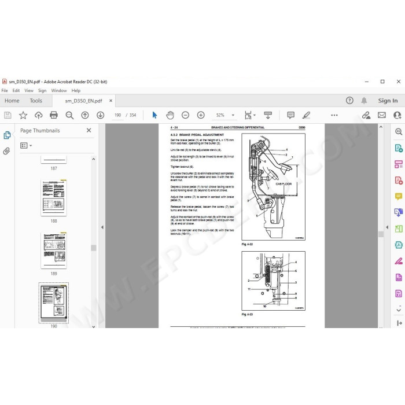The width and height of the screenshot is (405, 405).
Task: Open the Edit menu
Action: [16, 91]
